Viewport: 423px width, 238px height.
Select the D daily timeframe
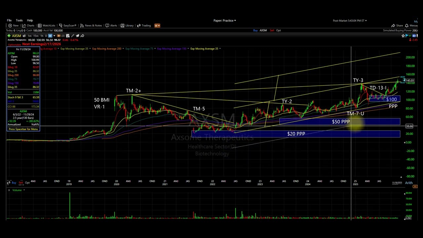click(x=46, y=36)
